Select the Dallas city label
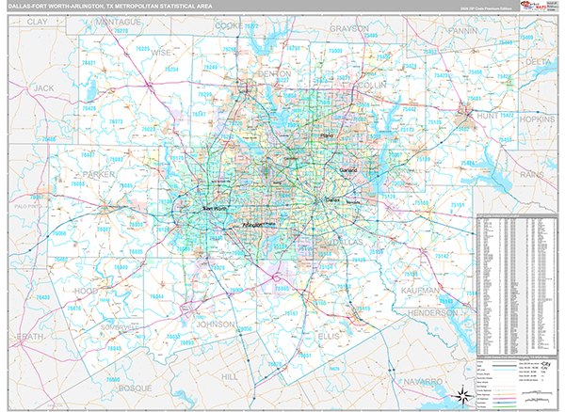 332,199
